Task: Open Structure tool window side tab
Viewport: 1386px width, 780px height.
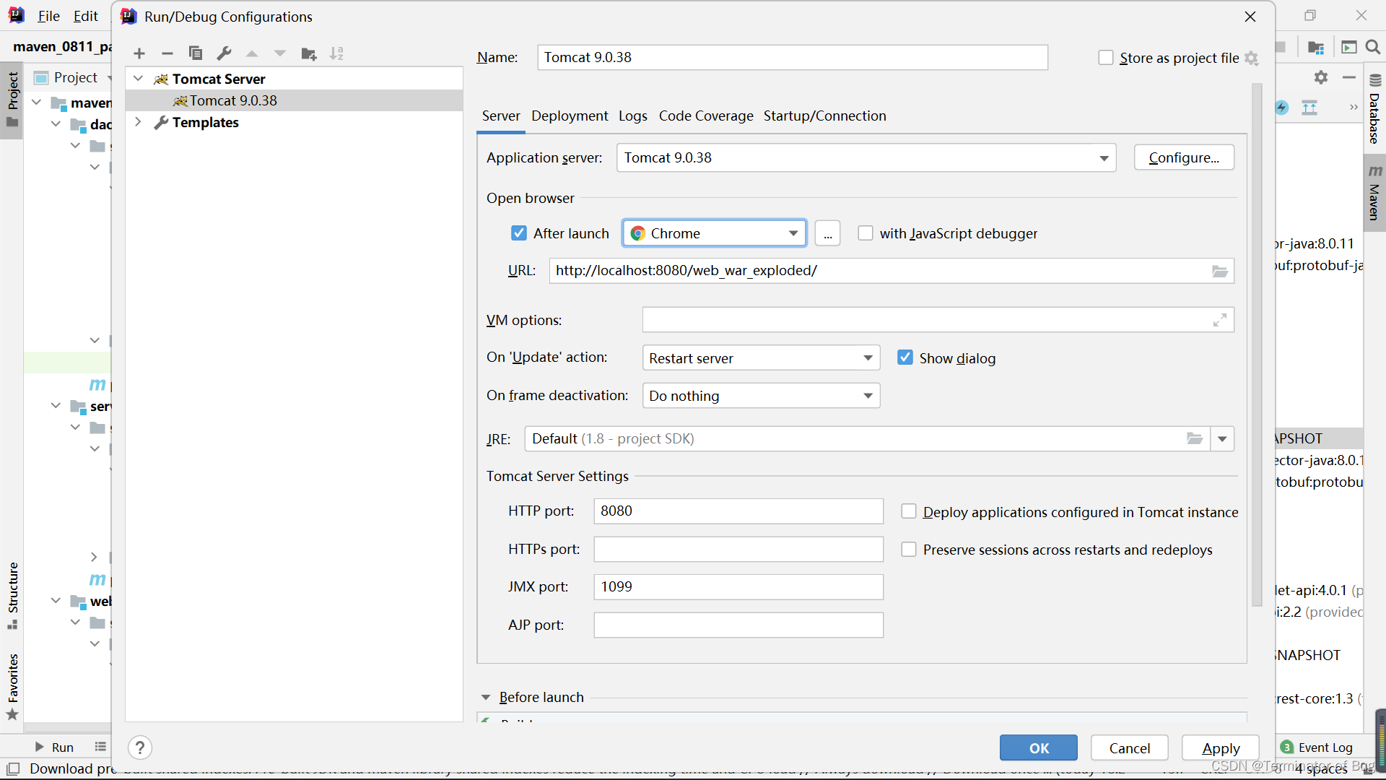Action: coord(12,595)
